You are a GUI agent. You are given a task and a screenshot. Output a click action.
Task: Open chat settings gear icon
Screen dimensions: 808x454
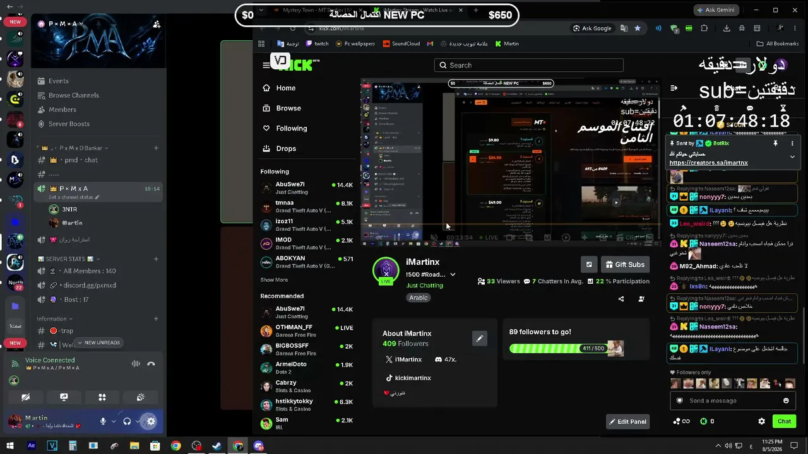[761, 421]
